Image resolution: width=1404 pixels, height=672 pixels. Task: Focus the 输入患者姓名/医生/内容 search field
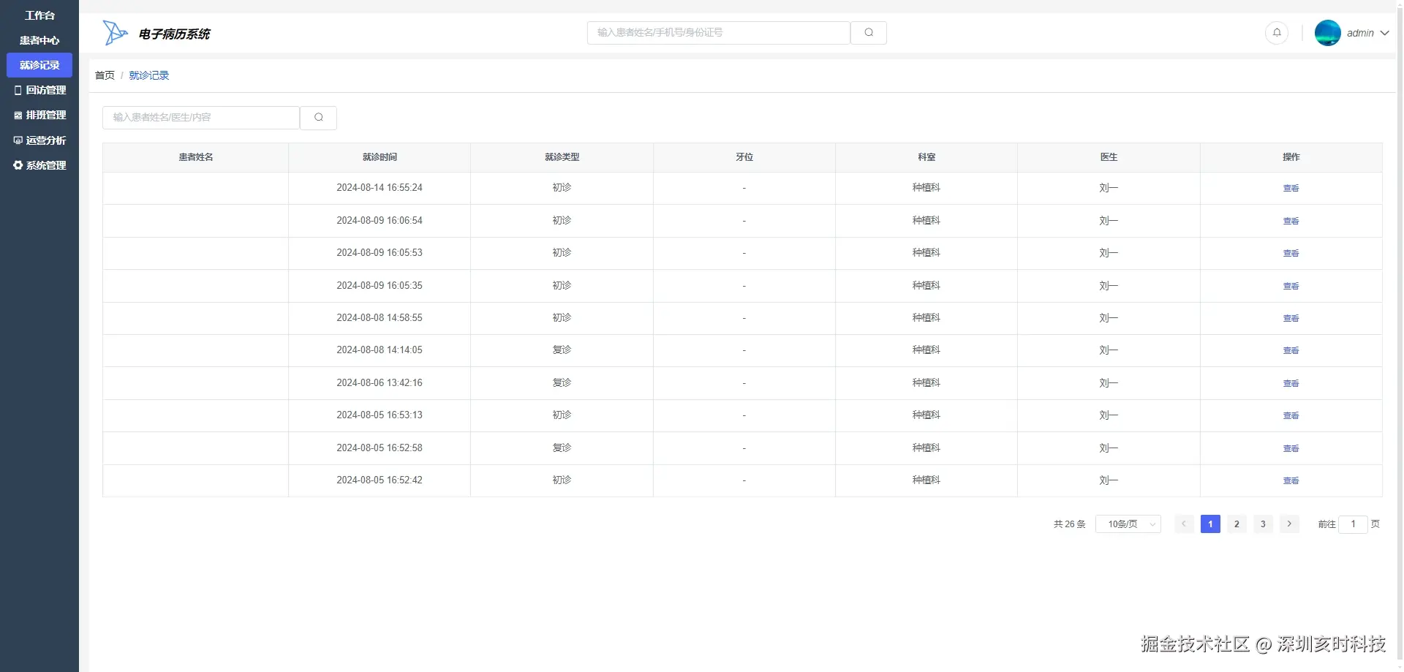coord(201,118)
